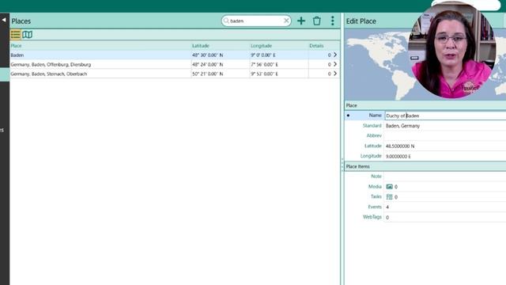Screen dimensions: 506x285
Task: Edit the Standard field Baden, Germany
Action: click(445, 126)
